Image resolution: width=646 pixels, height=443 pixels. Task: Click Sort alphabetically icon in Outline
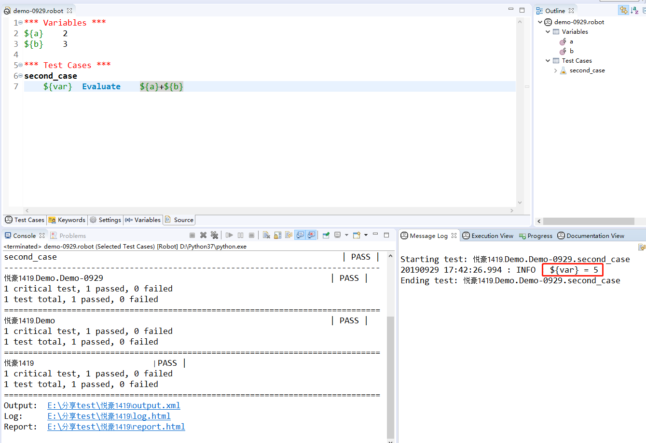pos(634,10)
